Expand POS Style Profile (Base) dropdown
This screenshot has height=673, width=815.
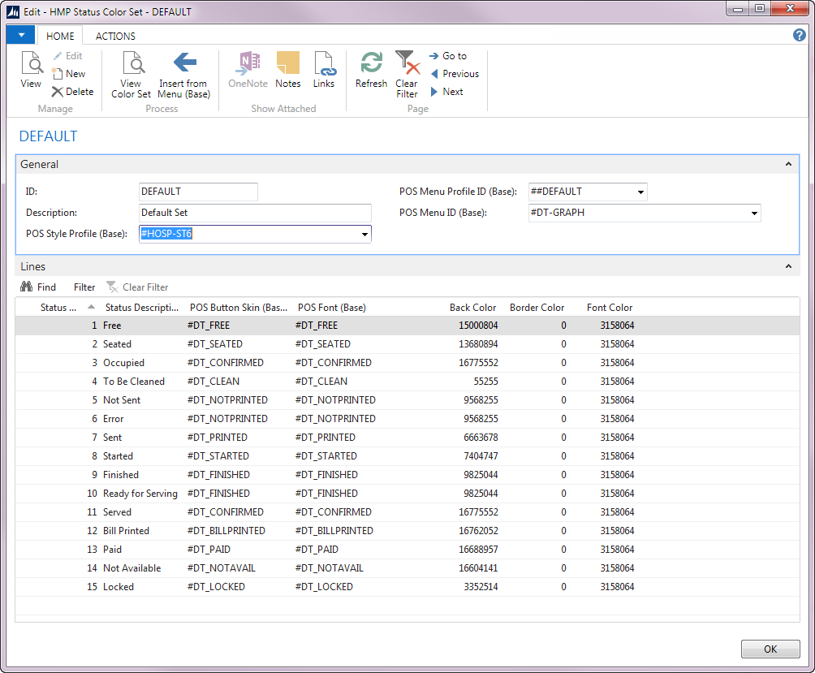[364, 235]
